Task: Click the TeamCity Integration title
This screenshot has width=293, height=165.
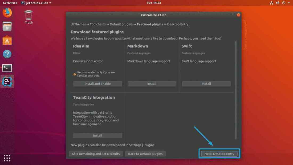Action: pos(94,97)
